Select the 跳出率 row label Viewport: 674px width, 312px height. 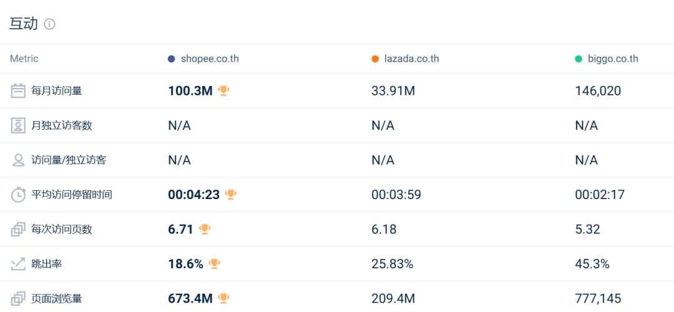click(46, 264)
